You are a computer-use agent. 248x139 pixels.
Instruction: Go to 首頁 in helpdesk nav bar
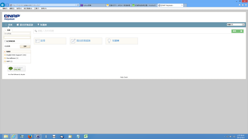[9, 25]
